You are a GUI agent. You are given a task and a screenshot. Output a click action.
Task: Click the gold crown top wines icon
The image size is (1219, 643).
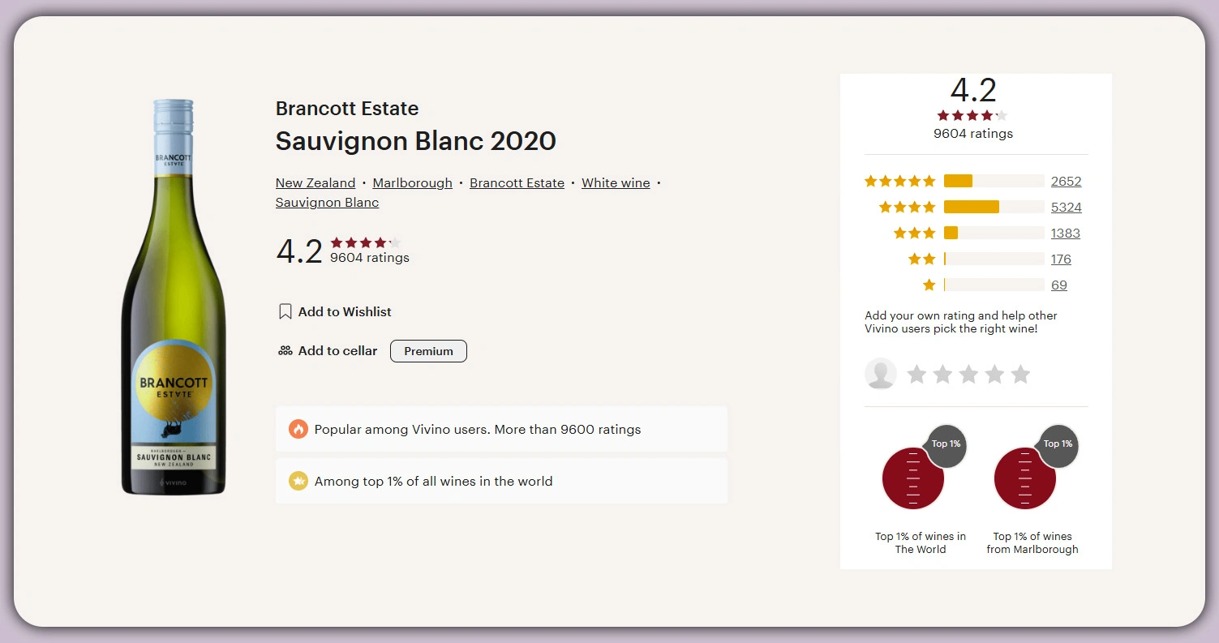coord(298,481)
